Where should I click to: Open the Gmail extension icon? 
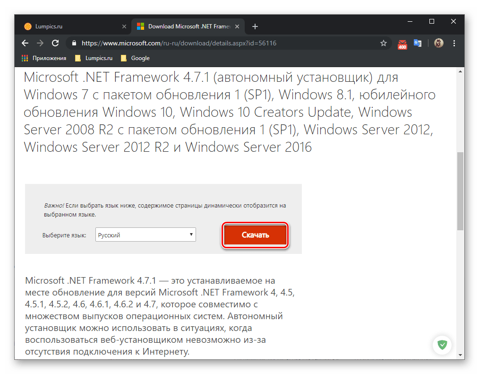(x=402, y=43)
